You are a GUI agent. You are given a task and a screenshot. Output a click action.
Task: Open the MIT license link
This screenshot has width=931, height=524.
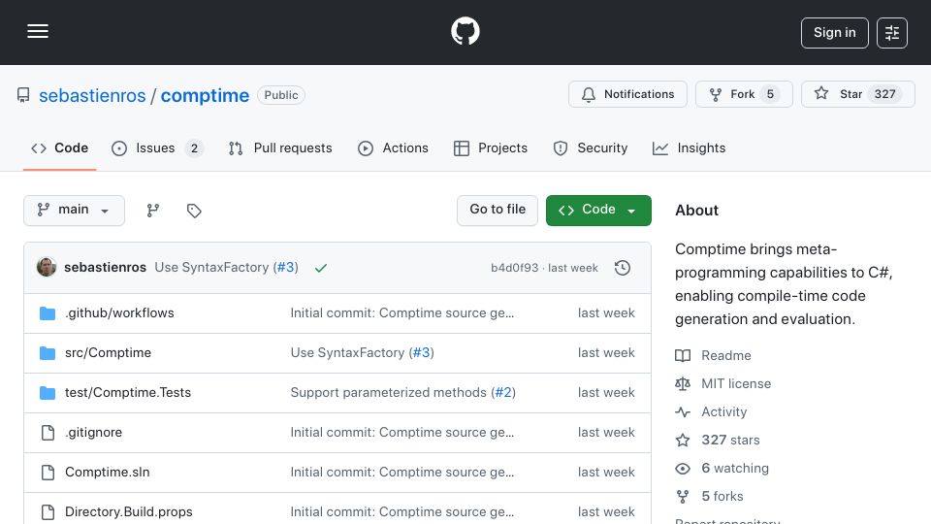(736, 384)
